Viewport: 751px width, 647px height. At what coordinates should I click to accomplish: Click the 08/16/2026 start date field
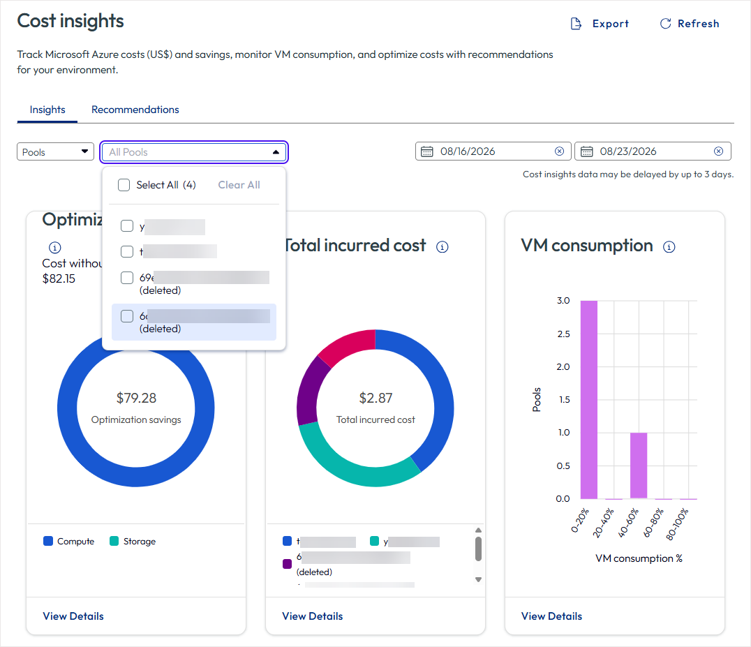pos(493,151)
